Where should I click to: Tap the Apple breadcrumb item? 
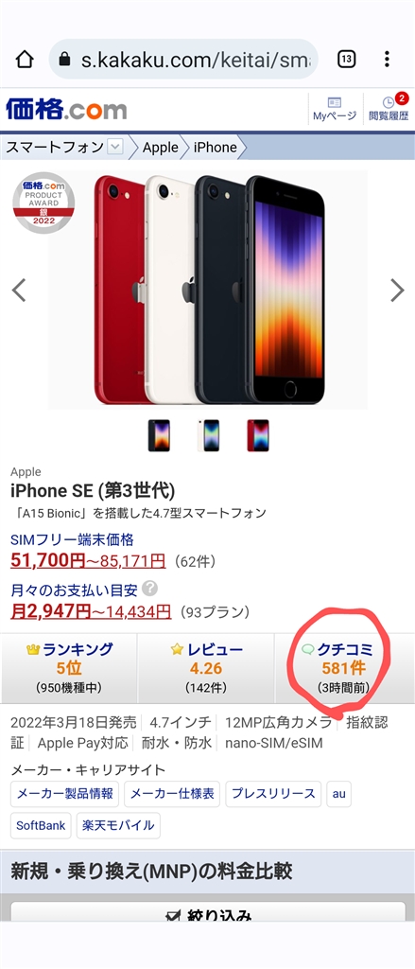coord(161,147)
